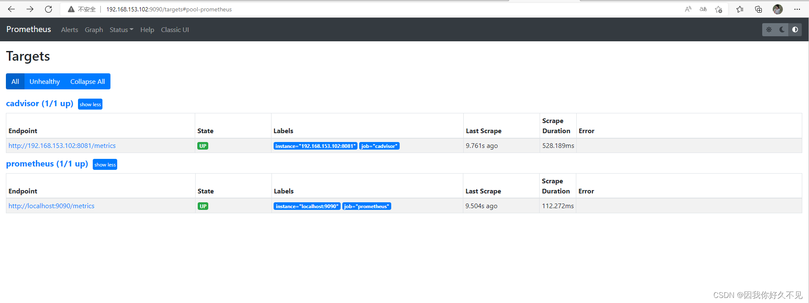809x303 pixels.
Task: Open the Graph page
Action: [94, 30]
